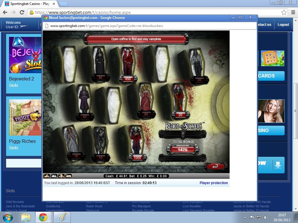The width and height of the screenshot is (298, 223).
Task: Open the Paint app from the taskbar
Action: pos(61,217)
